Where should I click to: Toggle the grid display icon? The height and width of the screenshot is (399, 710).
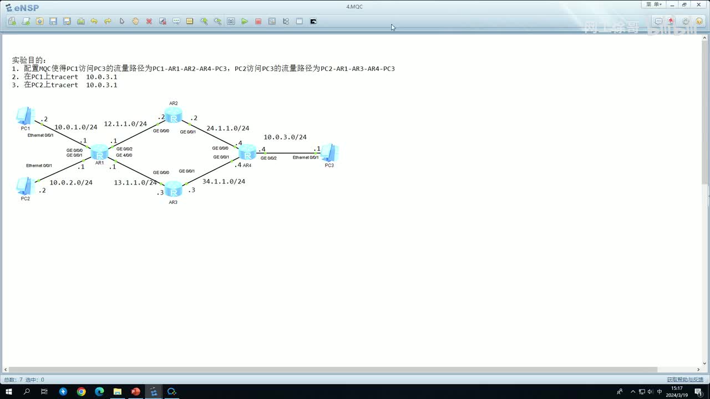(300, 21)
